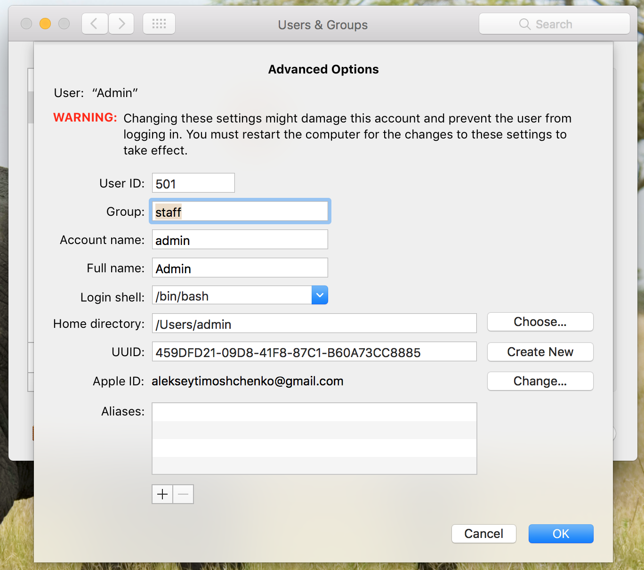Click the forward navigation arrow in toolbar
This screenshot has height=570, width=644.
click(121, 24)
